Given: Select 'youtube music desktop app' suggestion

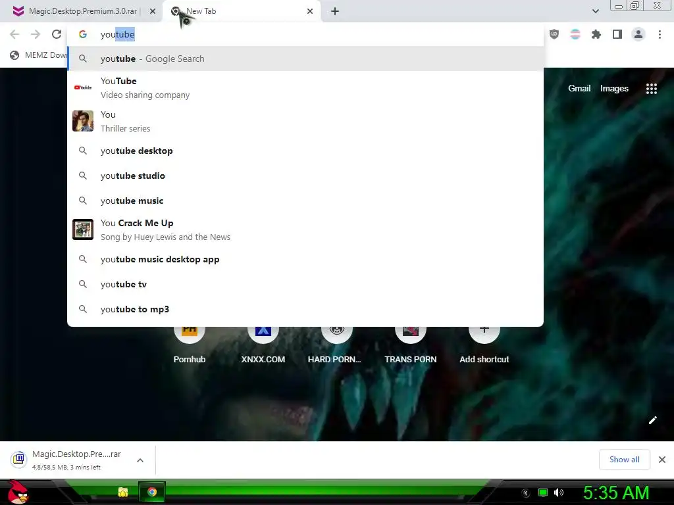Looking at the screenshot, I should (305, 259).
